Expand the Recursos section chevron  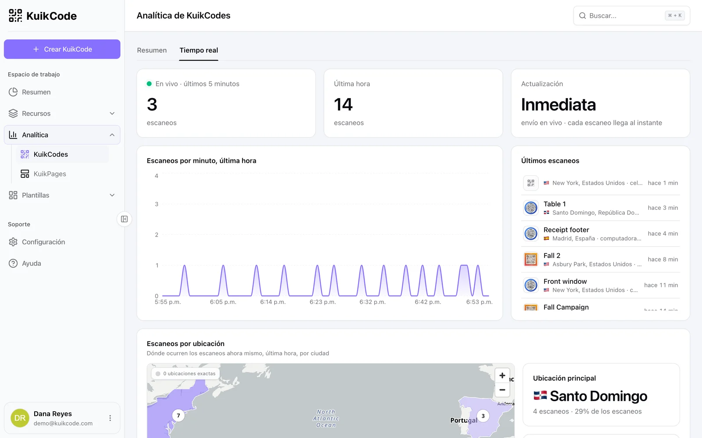pyautogui.click(x=112, y=113)
